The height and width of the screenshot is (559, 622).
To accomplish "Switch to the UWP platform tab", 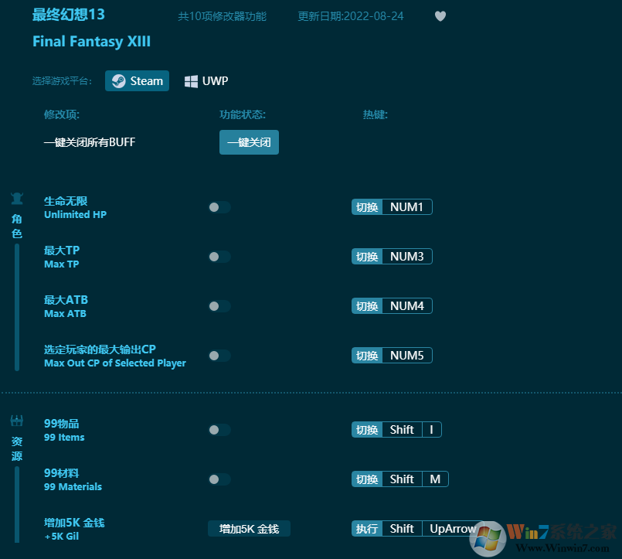I will click(206, 80).
